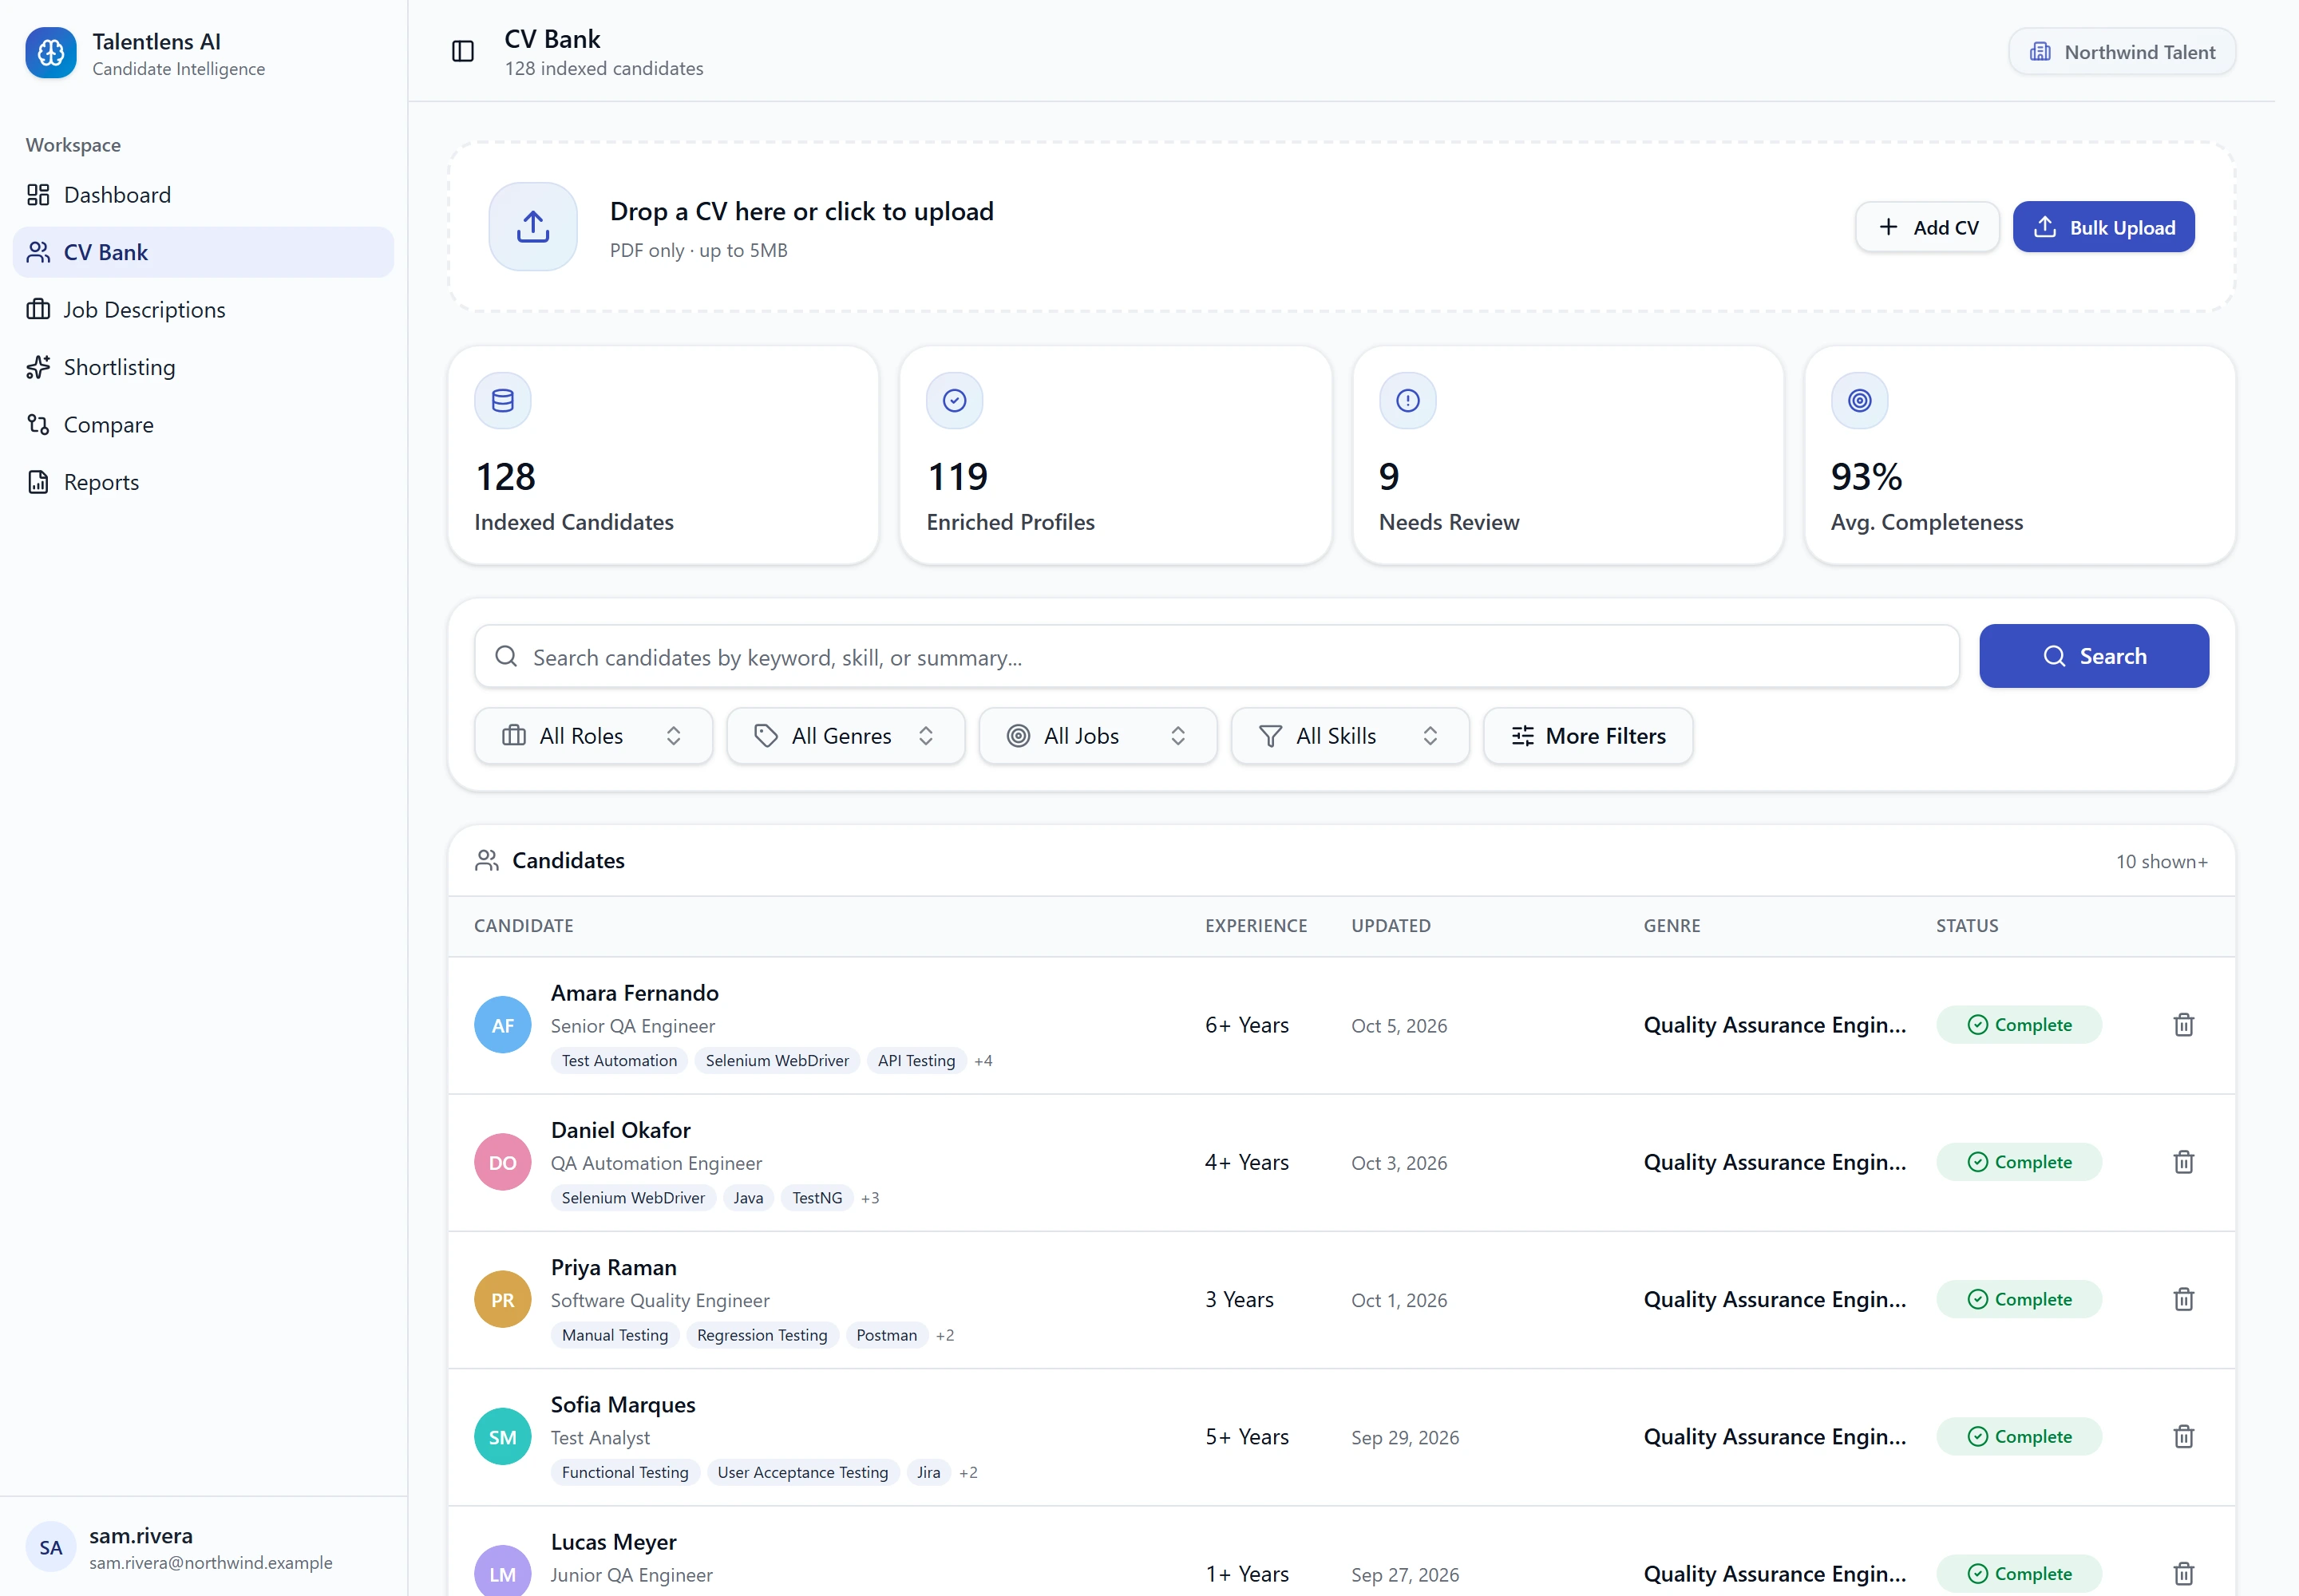Image resolution: width=2299 pixels, height=1596 pixels.
Task: Click the SA user avatar
Action: coord(51,1548)
